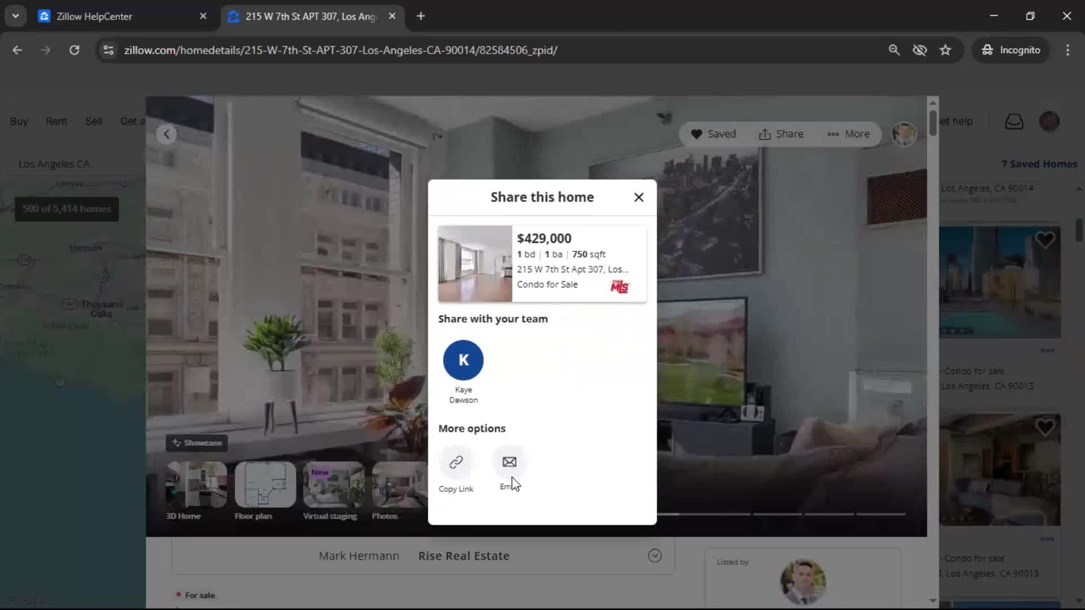The image size is (1085, 610).
Task: Expand Mark Hermann listing agent details
Action: (x=654, y=556)
